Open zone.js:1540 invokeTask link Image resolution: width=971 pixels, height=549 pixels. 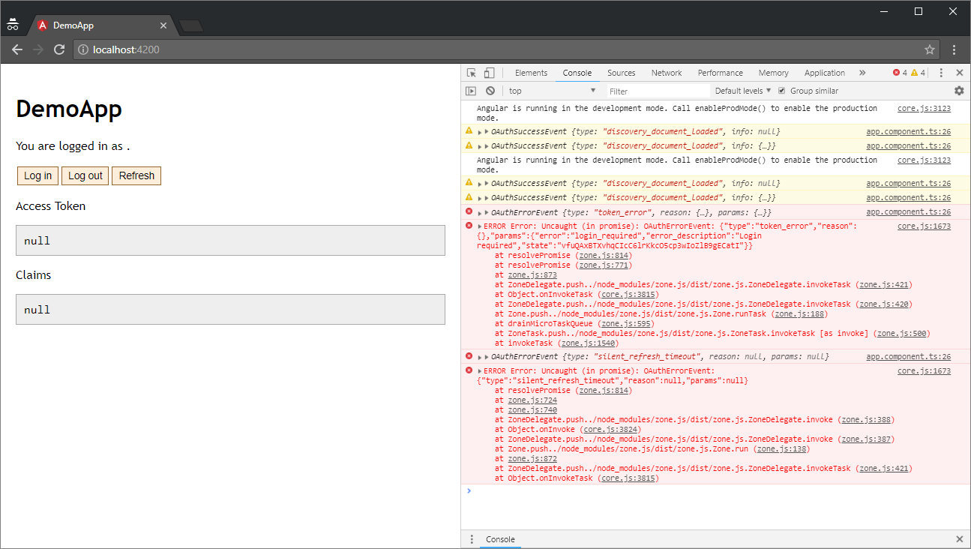[x=588, y=343]
